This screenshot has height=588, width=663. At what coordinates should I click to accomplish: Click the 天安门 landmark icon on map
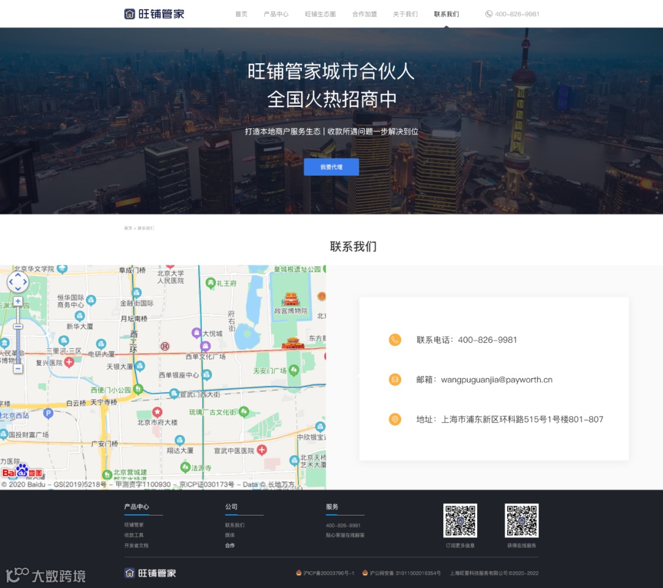click(293, 343)
